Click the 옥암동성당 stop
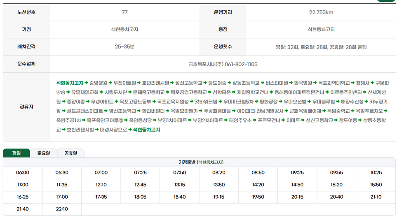The image size is (404, 220). click(140, 120)
